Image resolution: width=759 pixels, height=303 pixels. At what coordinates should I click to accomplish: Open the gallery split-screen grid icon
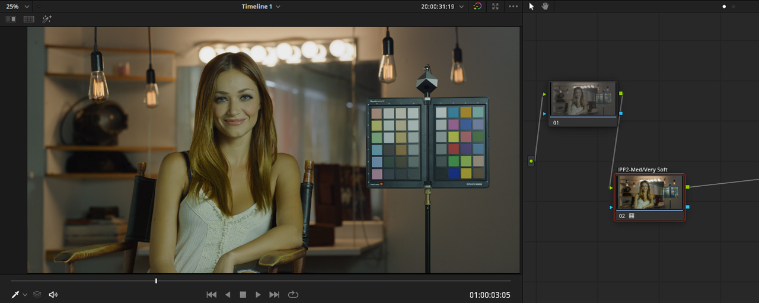(x=28, y=19)
